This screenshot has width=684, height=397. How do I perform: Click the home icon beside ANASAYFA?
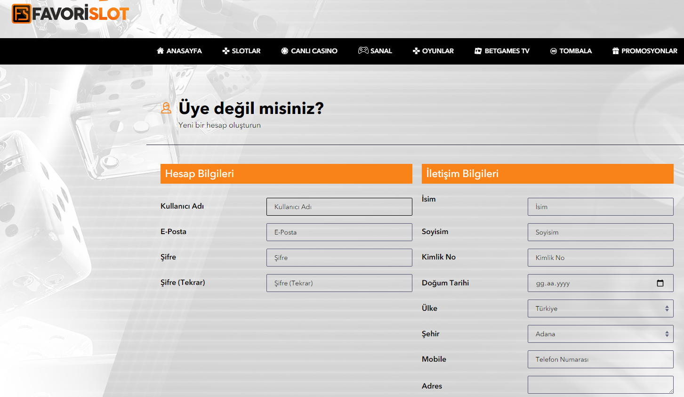click(x=160, y=51)
